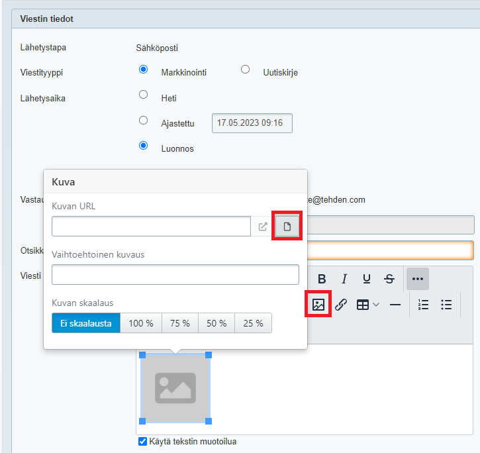Toggle italic text formatting

[x=344, y=279]
